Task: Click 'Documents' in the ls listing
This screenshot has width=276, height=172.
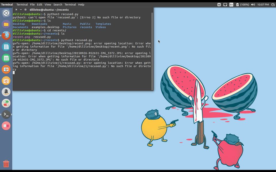Action: (20, 27)
